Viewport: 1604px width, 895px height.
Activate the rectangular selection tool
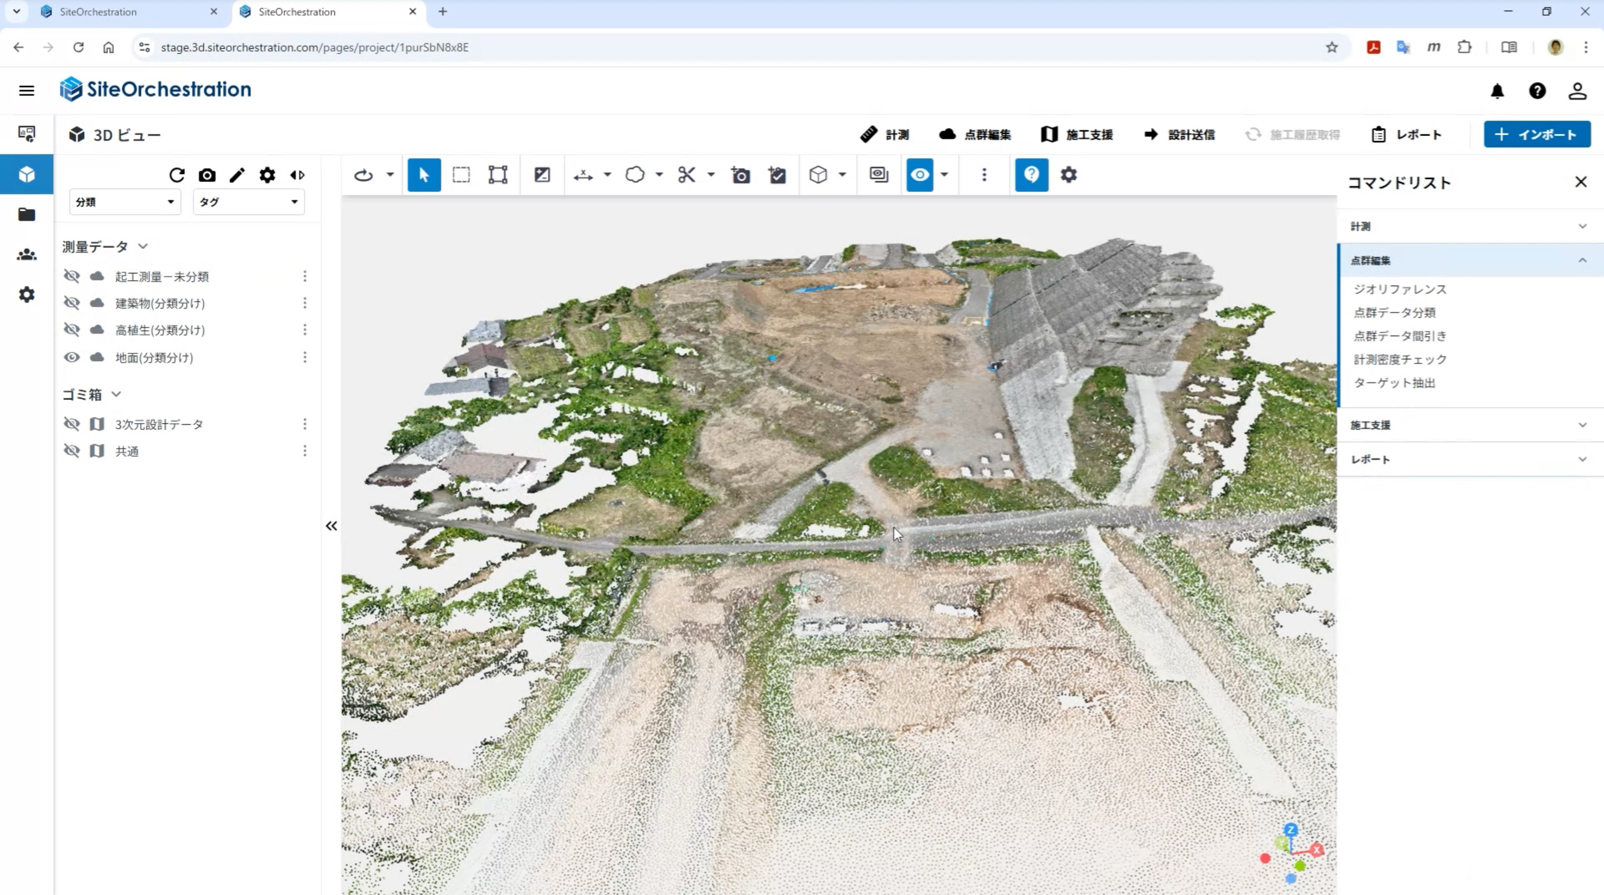coord(461,175)
